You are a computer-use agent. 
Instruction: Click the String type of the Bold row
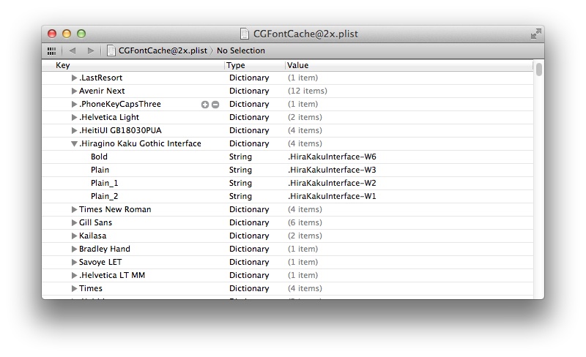point(240,157)
